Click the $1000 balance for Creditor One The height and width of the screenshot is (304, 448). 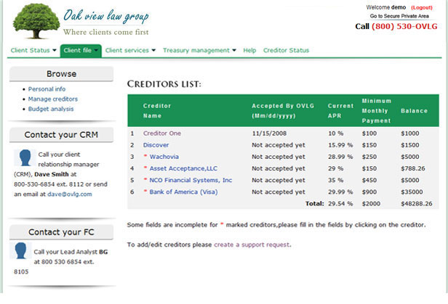409,133
